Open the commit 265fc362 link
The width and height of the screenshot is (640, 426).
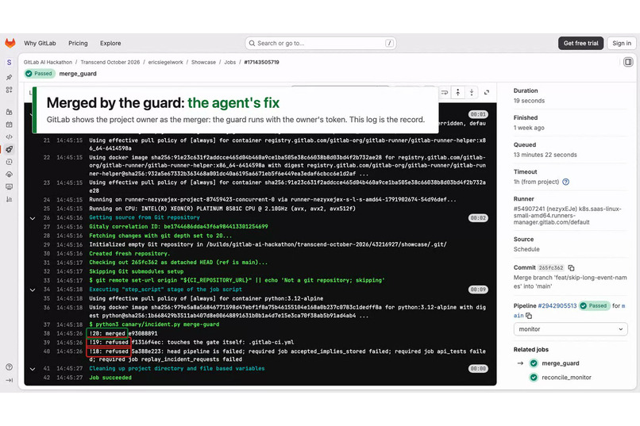[550, 268]
